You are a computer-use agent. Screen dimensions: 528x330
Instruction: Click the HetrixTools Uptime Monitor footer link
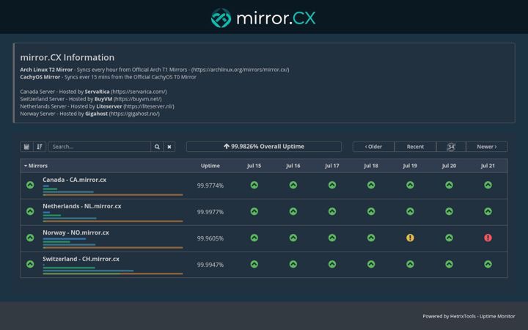(x=469, y=316)
